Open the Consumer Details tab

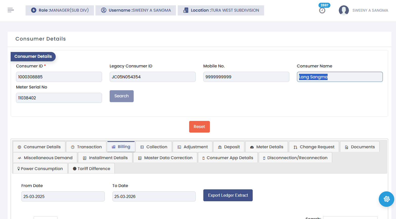pos(39,147)
